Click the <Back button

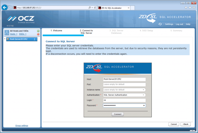(186, 124)
